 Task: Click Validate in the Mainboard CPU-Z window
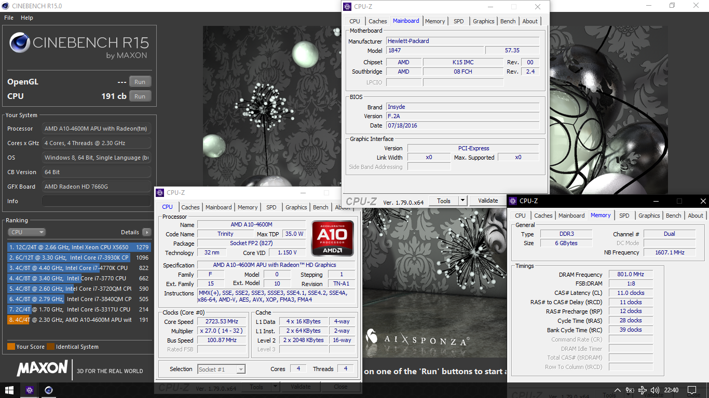[x=488, y=201]
